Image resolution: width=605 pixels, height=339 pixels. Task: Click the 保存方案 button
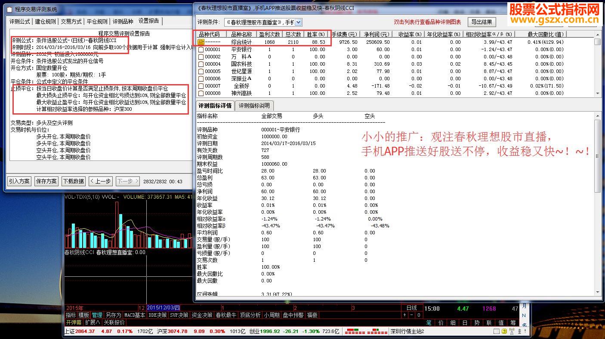pyautogui.click(x=46, y=181)
